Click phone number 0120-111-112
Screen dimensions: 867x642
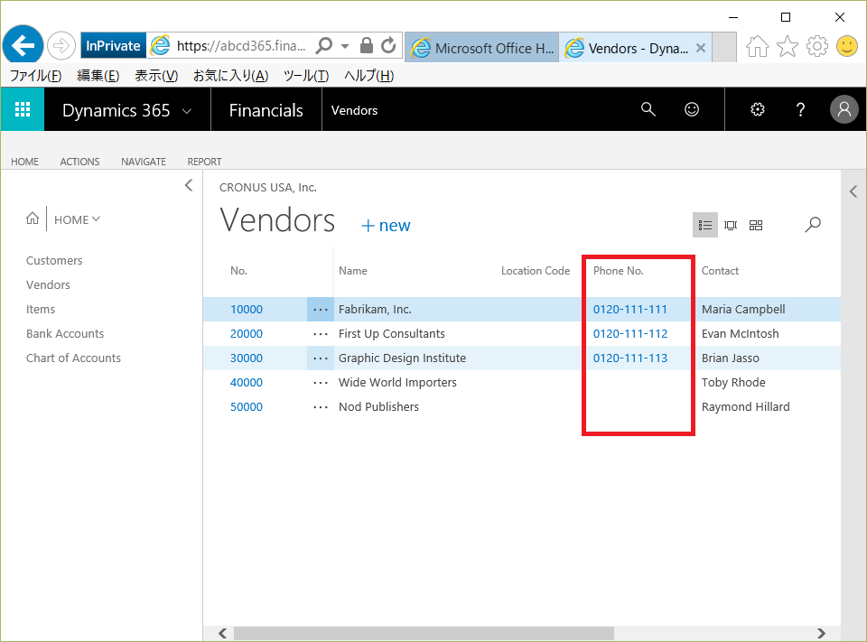[x=630, y=334]
